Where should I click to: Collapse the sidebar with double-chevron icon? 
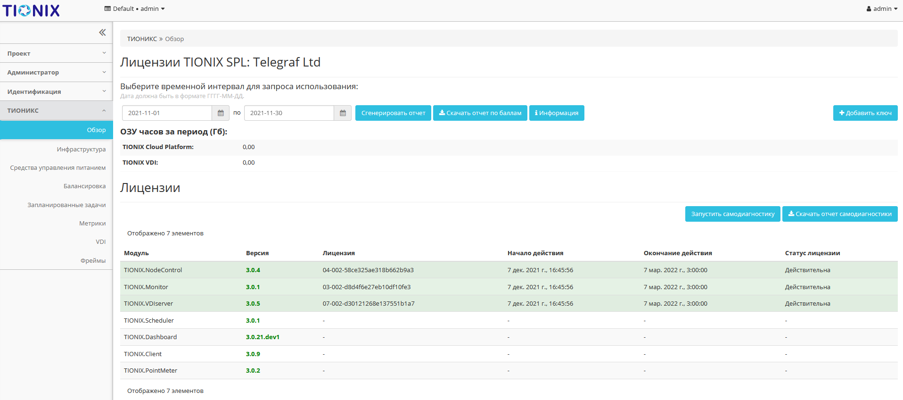102,33
